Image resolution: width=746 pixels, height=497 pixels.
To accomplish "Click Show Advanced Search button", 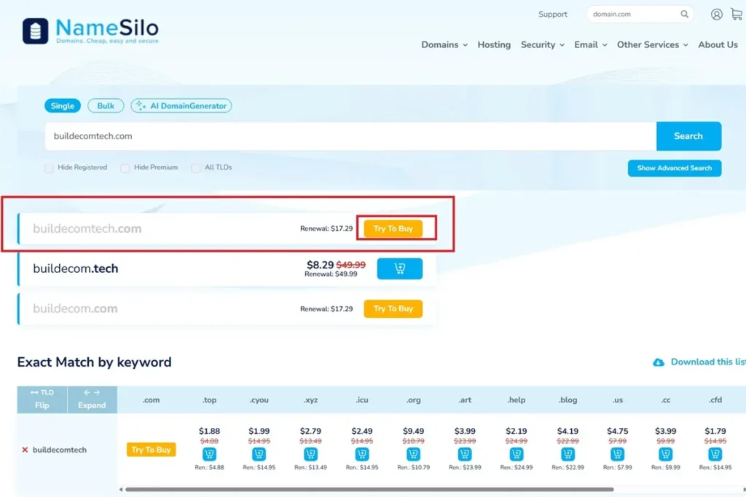I will click(674, 168).
